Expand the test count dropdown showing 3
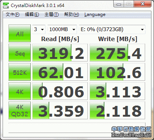154x140 pixels. pos(39,29)
